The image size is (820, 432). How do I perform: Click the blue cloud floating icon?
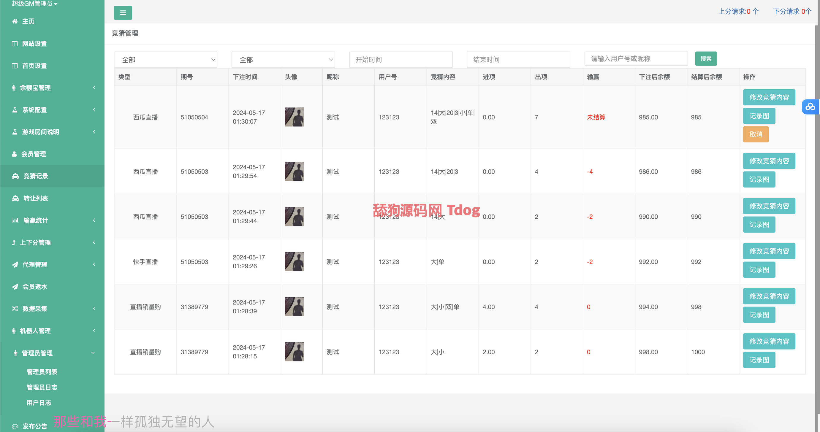click(810, 107)
